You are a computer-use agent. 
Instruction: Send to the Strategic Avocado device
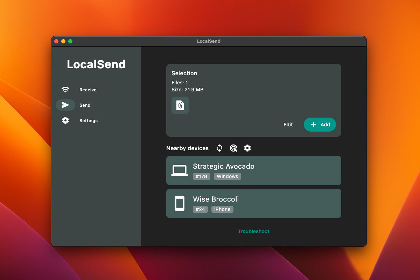pyautogui.click(x=254, y=170)
